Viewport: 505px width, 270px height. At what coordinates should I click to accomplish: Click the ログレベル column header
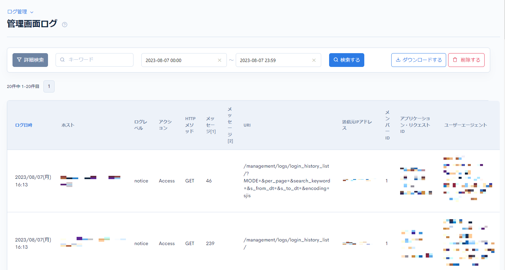[141, 125]
